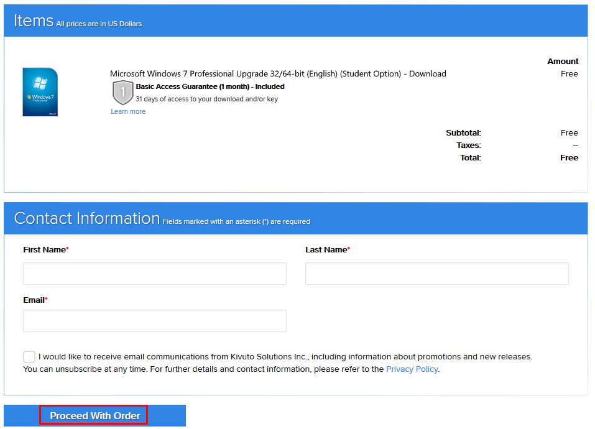595x429 pixels.
Task: Click the Contact Information heading
Action: (87, 218)
